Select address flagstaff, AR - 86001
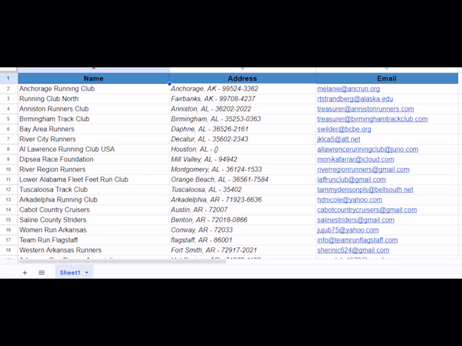The image size is (462, 346). click(242, 240)
